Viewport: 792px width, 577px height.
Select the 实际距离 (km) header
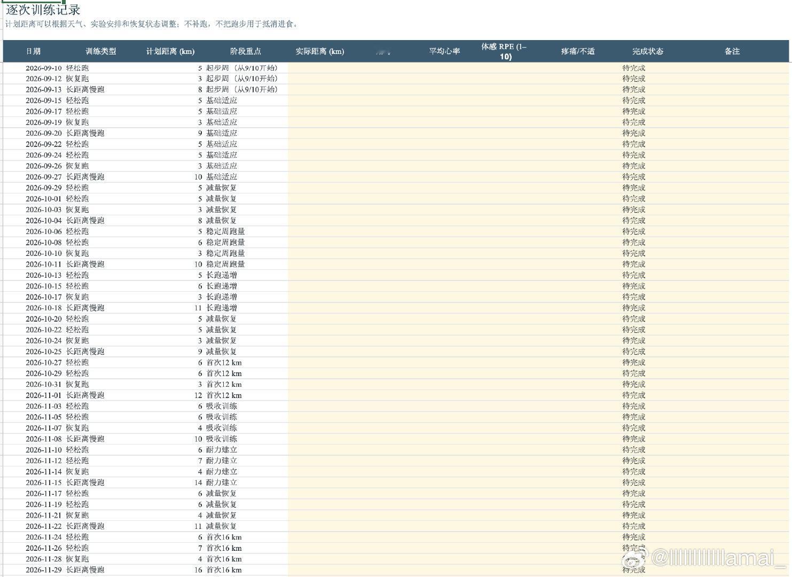point(320,51)
